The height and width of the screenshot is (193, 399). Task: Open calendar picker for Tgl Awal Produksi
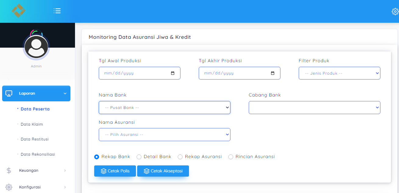pyautogui.click(x=173, y=73)
